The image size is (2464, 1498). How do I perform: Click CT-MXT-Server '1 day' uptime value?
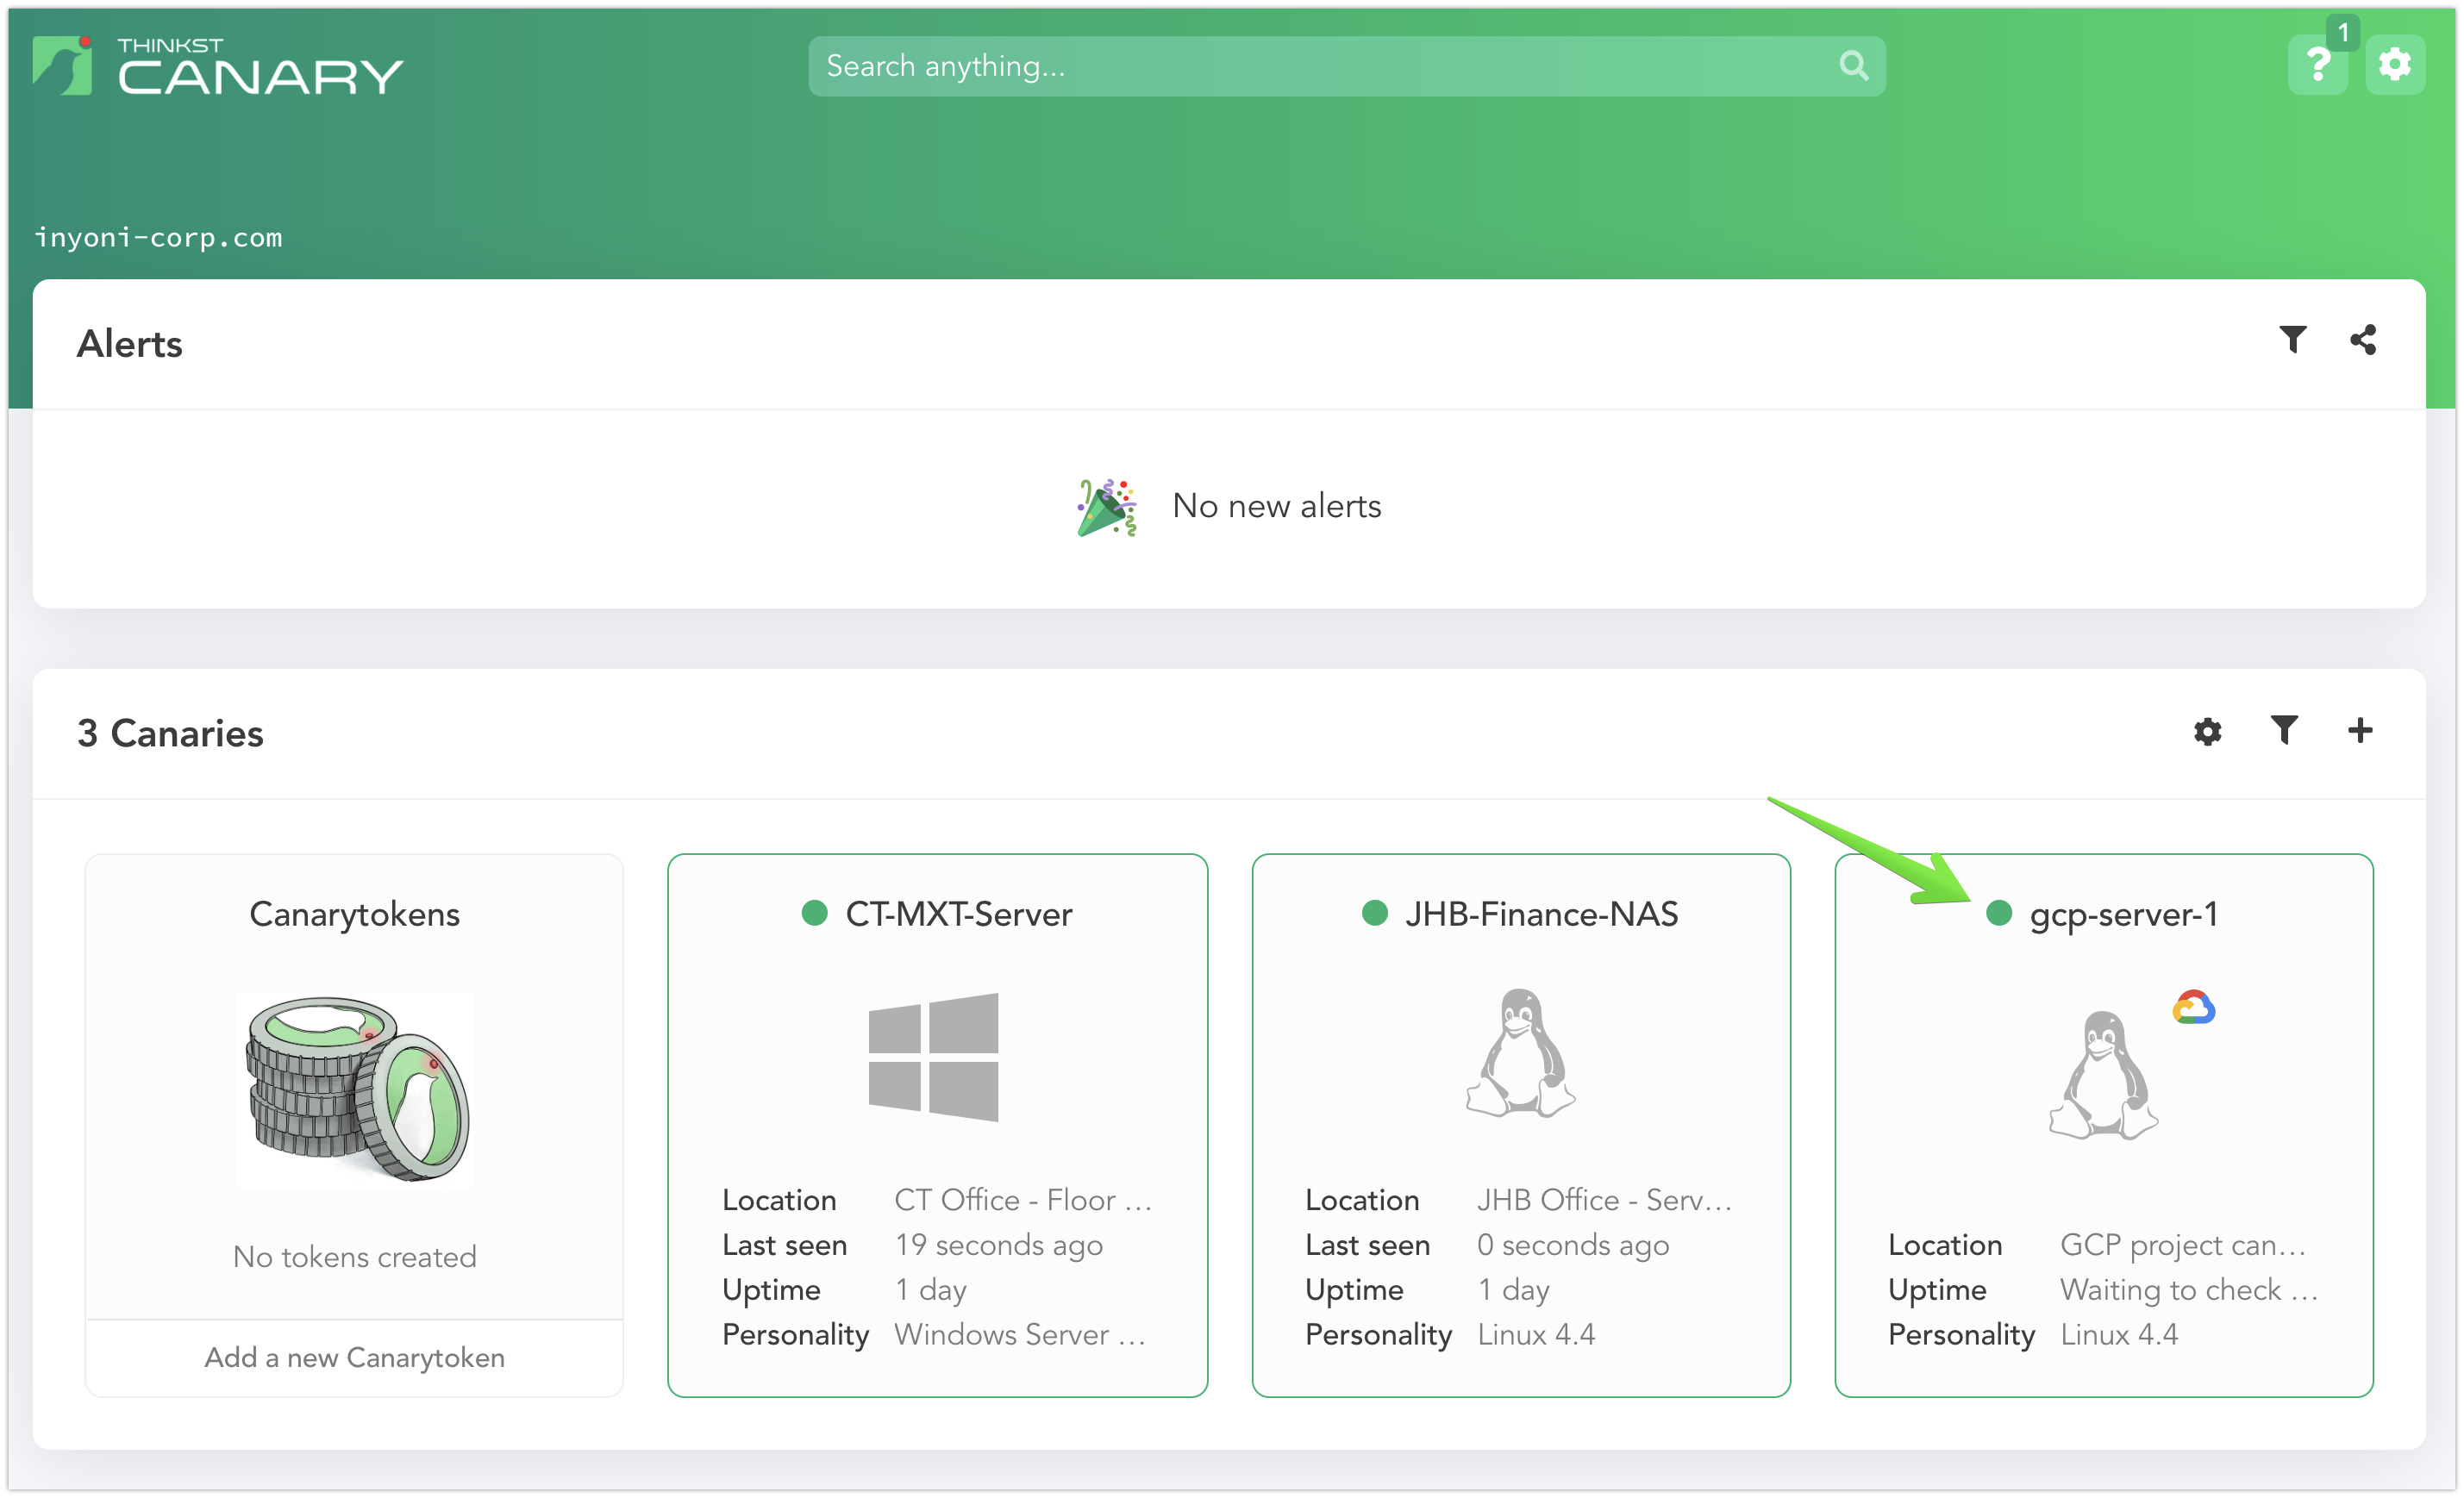[x=930, y=1290]
